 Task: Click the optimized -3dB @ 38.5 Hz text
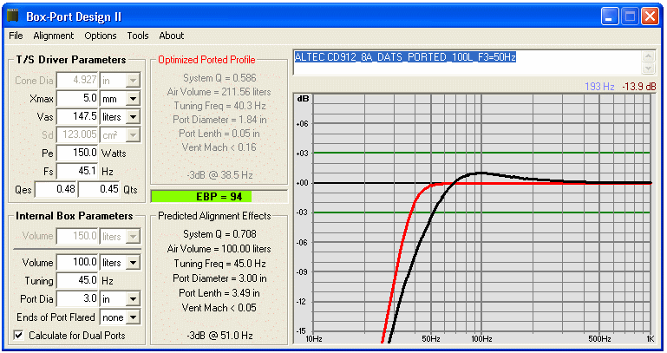(x=219, y=175)
